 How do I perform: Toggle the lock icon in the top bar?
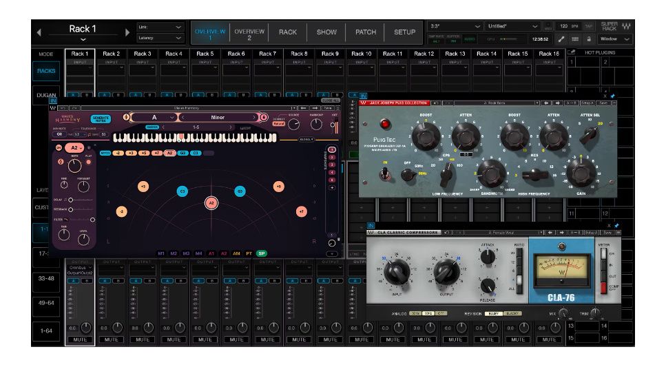589,39
